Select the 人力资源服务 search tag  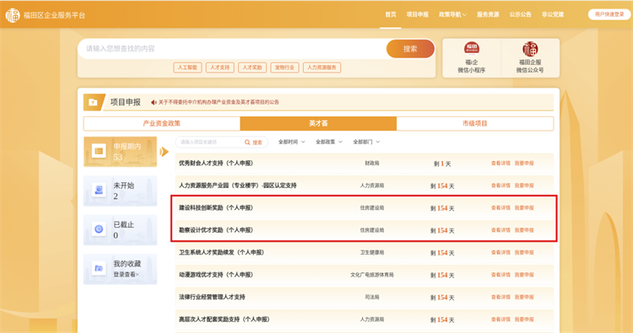tap(322, 67)
